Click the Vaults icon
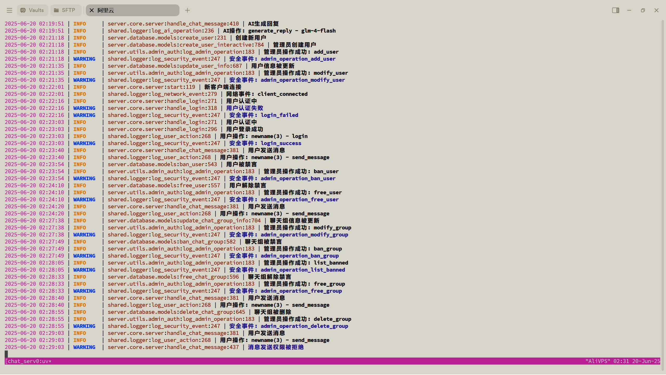 (x=23, y=10)
